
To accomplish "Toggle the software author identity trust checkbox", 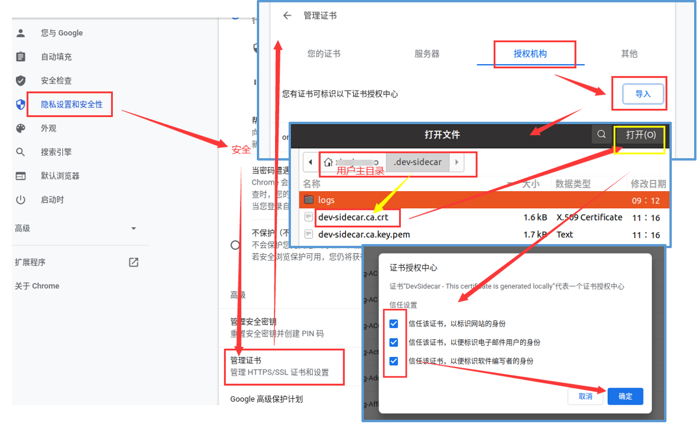I will [394, 361].
